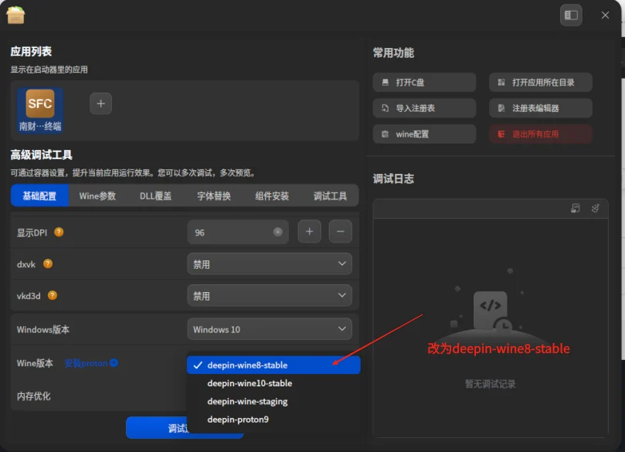This screenshot has height=452, width=625.
Task: Focus the 显示DPI input field
Action: (x=238, y=232)
